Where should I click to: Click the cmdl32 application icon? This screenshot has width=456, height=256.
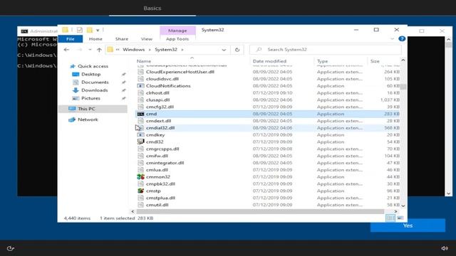pos(140,142)
